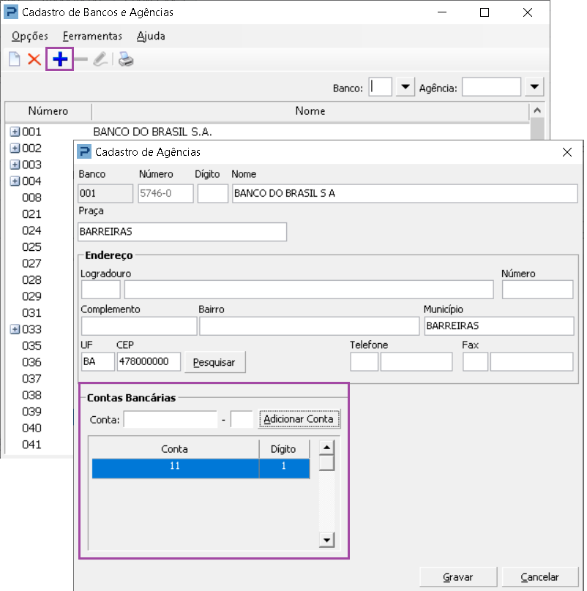Click the pencil edit icon
Screen dimensions: 587x591
[101, 59]
